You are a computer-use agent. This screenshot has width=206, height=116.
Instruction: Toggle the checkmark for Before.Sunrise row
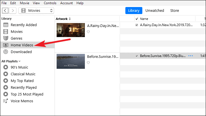click(137, 56)
